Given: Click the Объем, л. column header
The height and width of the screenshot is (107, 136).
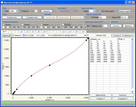Looking at the screenshot, I should pyautogui.click(x=123, y=39).
